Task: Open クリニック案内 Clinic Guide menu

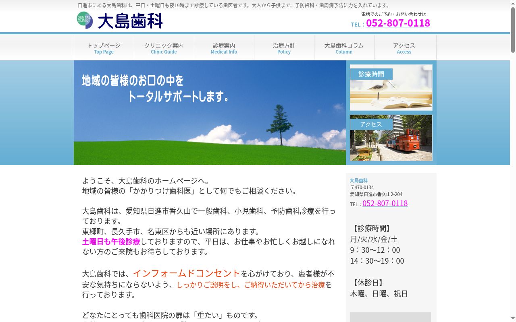Action: [x=164, y=48]
